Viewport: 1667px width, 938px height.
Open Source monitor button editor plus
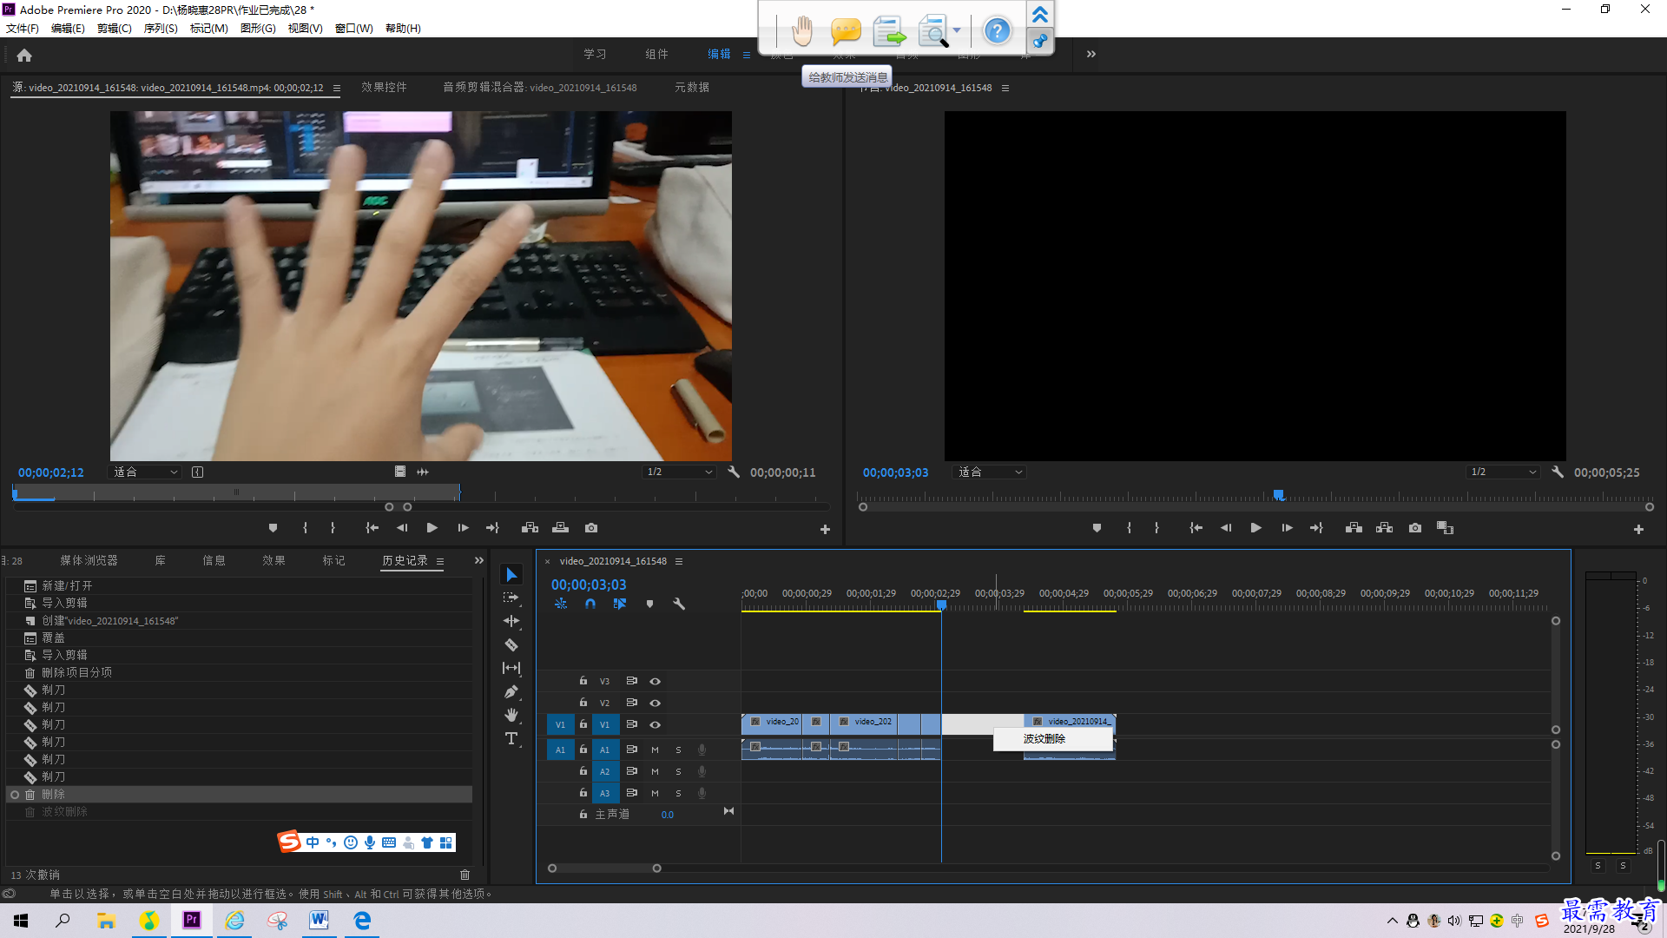[x=825, y=529]
